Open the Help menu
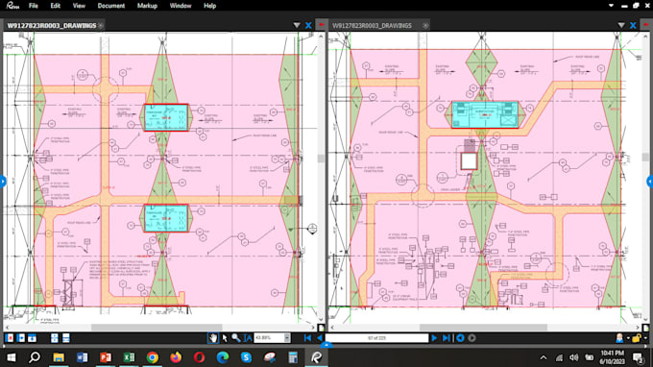The width and height of the screenshot is (653, 367). 209,6
